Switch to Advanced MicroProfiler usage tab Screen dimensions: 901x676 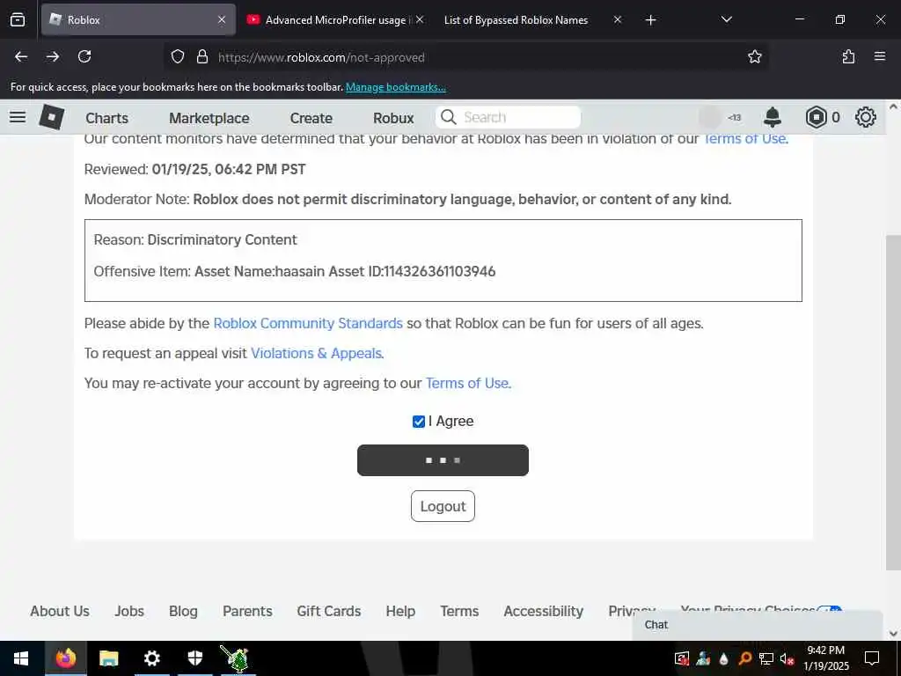click(x=336, y=19)
